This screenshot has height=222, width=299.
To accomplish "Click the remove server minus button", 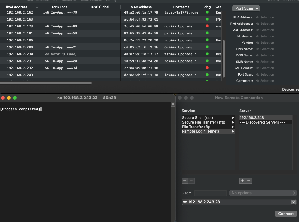I will click(249, 181).
